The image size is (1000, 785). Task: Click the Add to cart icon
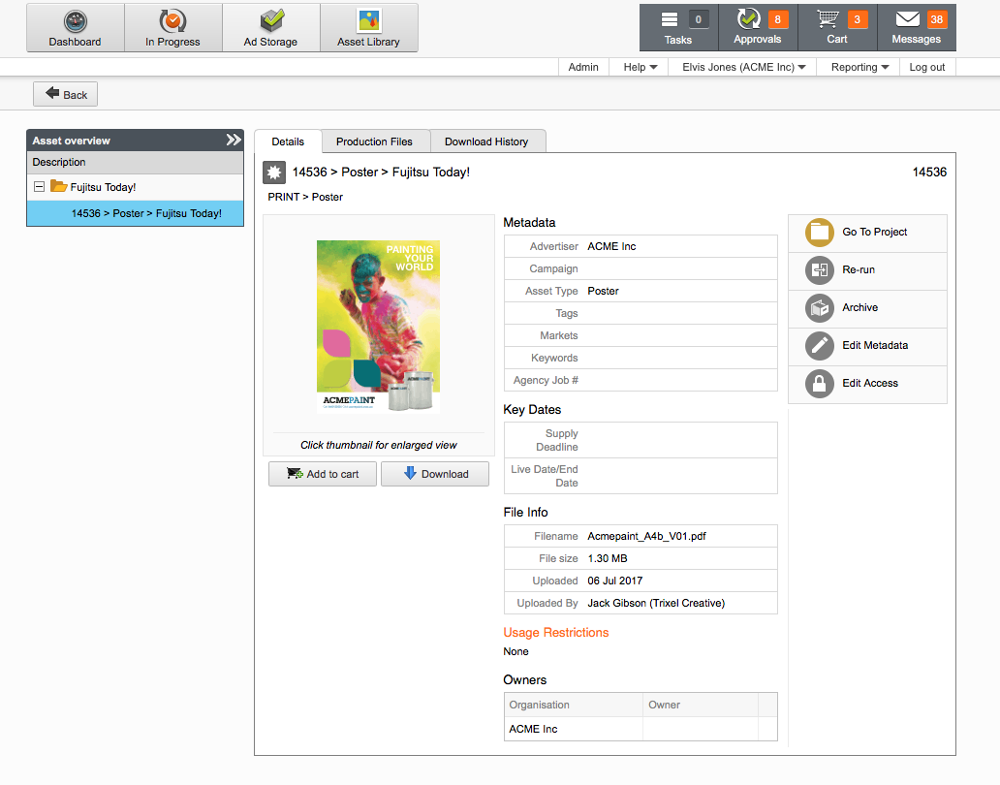point(295,473)
